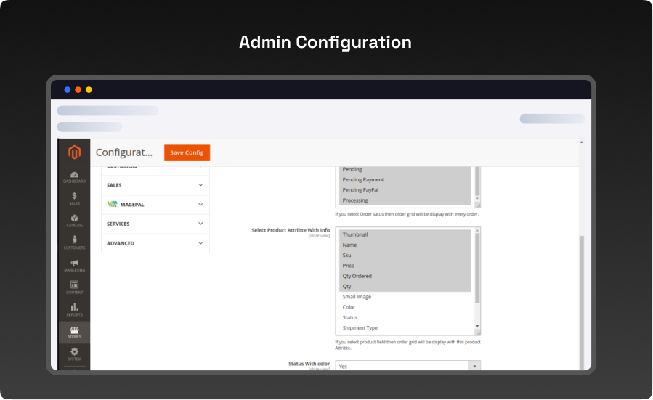Select Pending Payment order status option
Image resolution: width=653 pixels, height=400 pixels.
coord(363,179)
